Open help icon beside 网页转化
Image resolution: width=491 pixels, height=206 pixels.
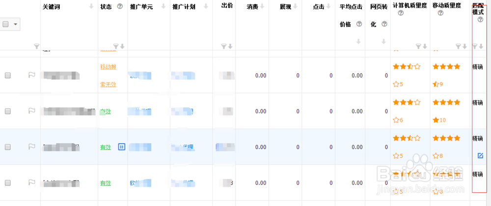click(384, 24)
